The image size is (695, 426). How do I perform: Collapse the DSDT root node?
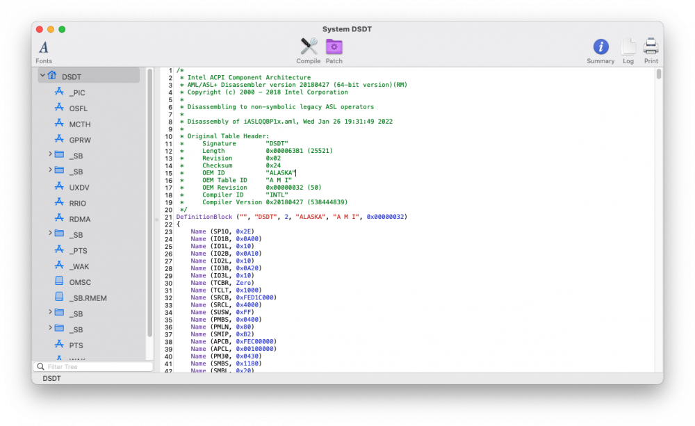42,76
